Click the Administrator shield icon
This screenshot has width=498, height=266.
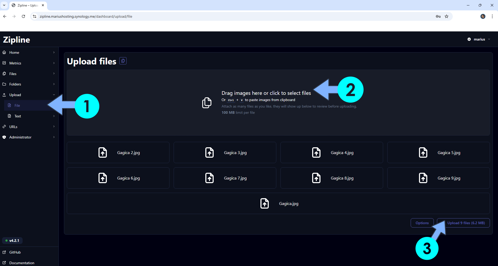[x=4, y=137]
